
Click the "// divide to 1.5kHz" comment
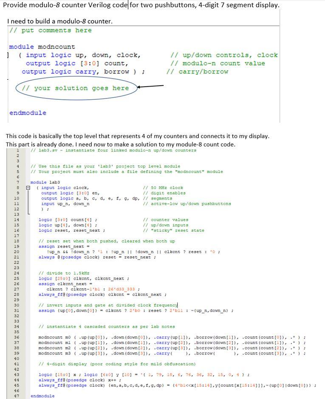pyautogui.click(x=64, y=273)
